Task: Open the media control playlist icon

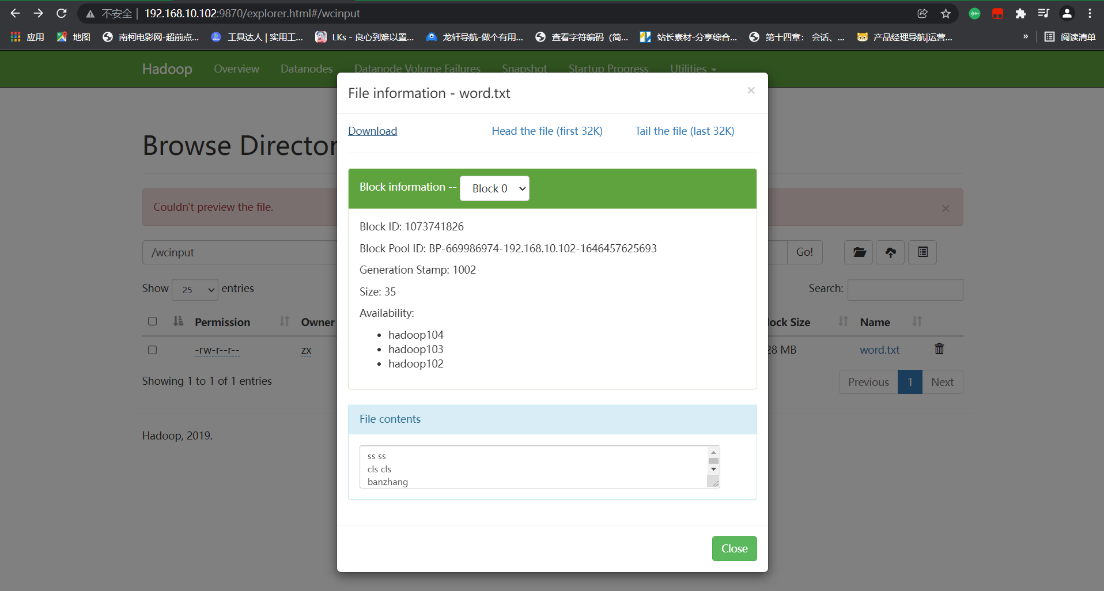Action: tap(1043, 13)
